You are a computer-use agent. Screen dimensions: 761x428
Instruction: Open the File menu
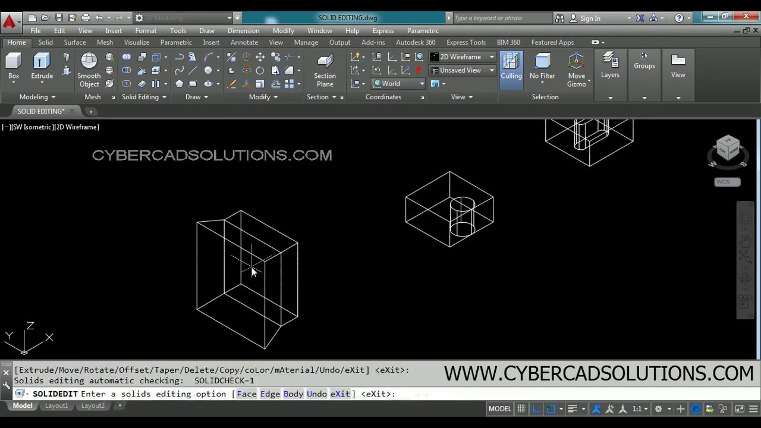pos(36,31)
